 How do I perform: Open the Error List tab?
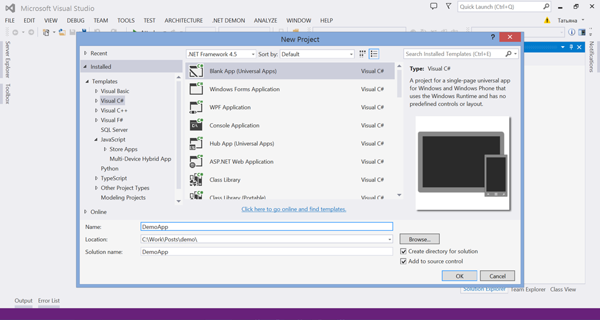click(49, 300)
